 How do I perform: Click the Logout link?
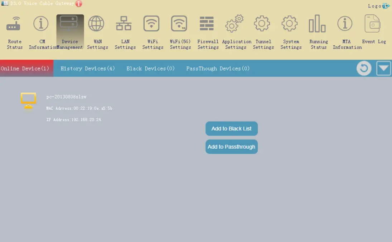pos(378,6)
